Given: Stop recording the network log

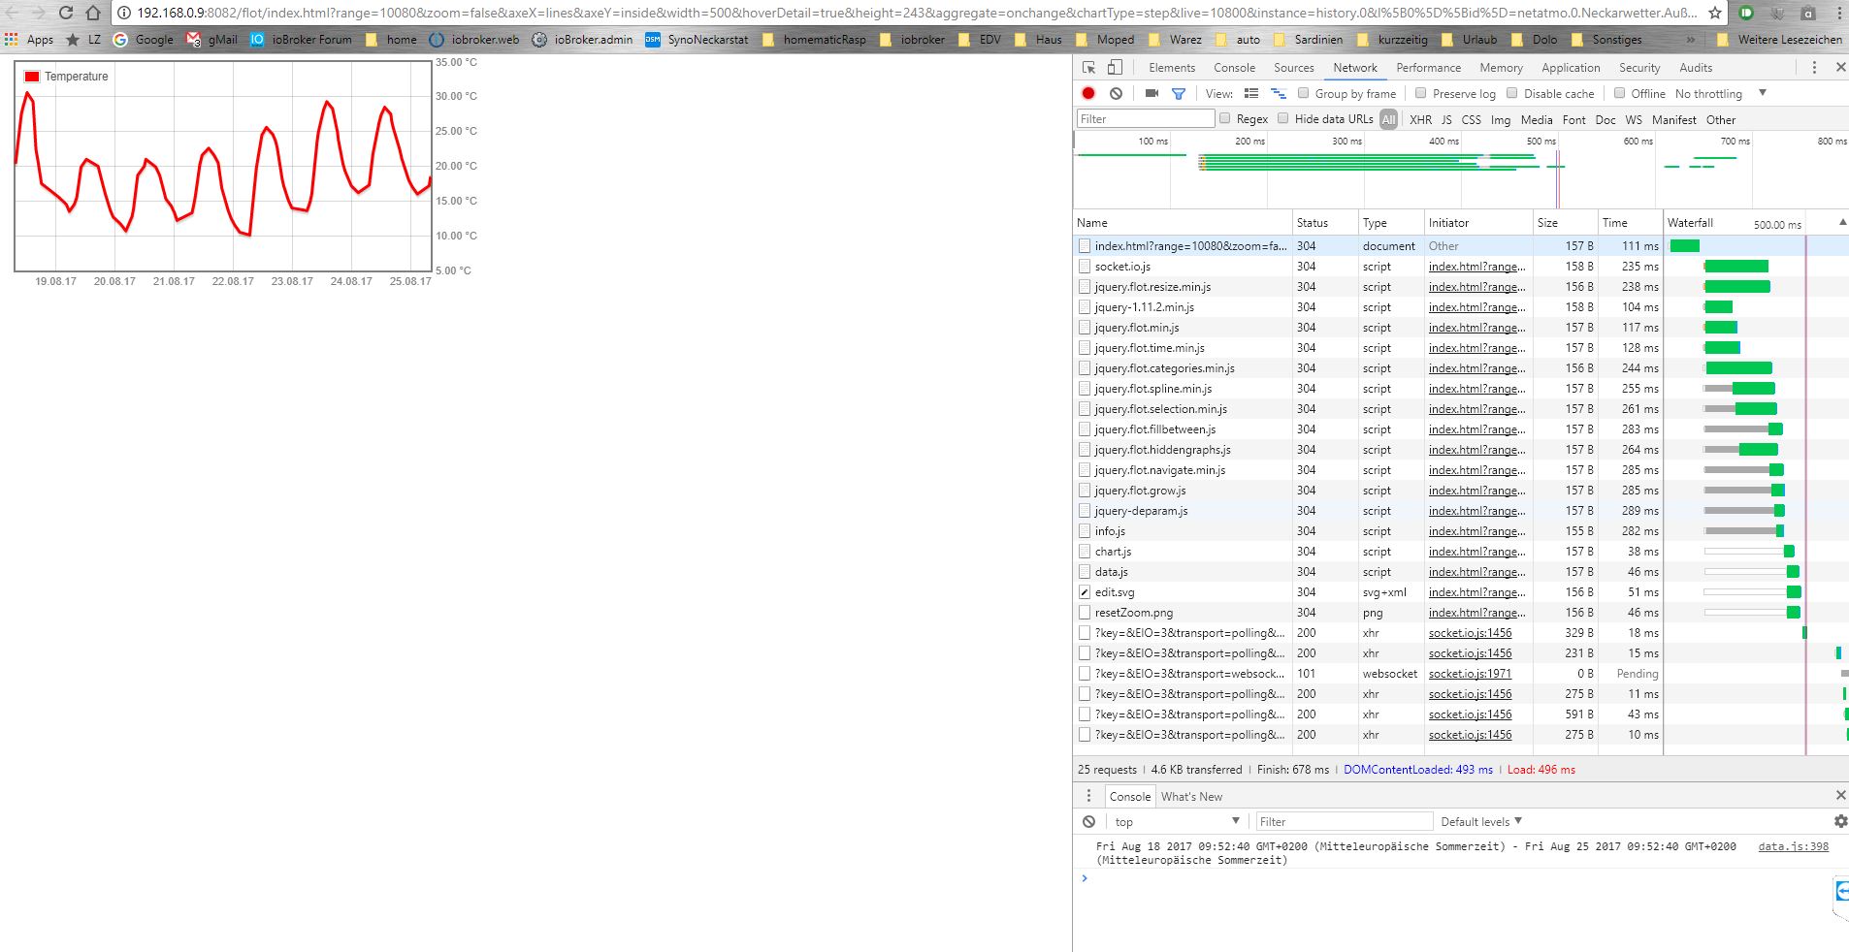Looking at the screenshot, I should (x=1088, y=93).
